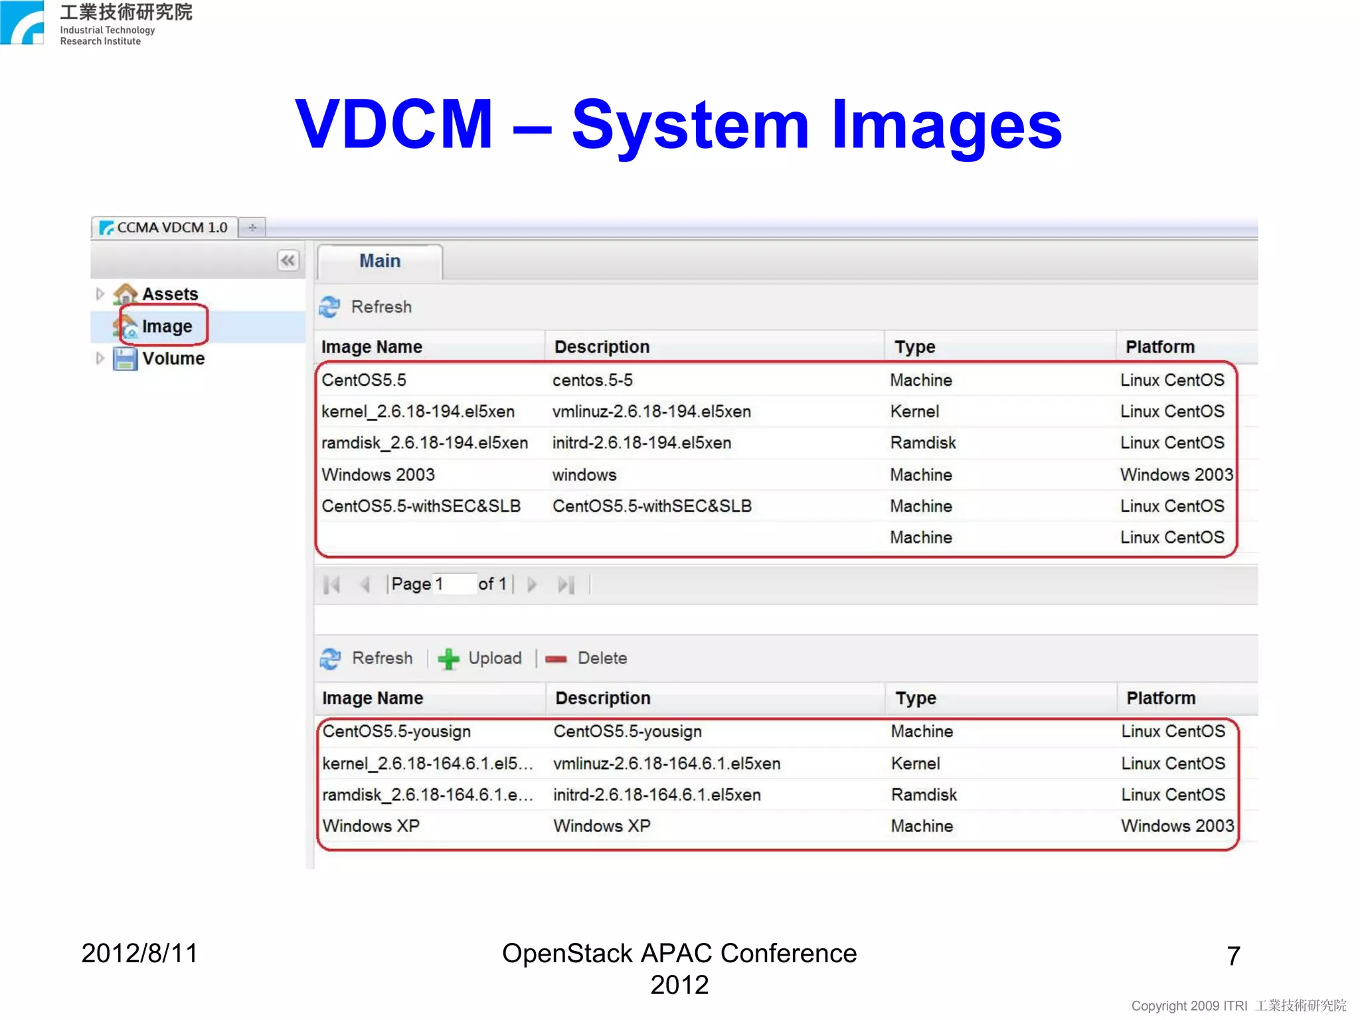Open a new browser tab with plus
Image resolution: width=1360 pixels, height=1020 pixels.
point(252,227)
